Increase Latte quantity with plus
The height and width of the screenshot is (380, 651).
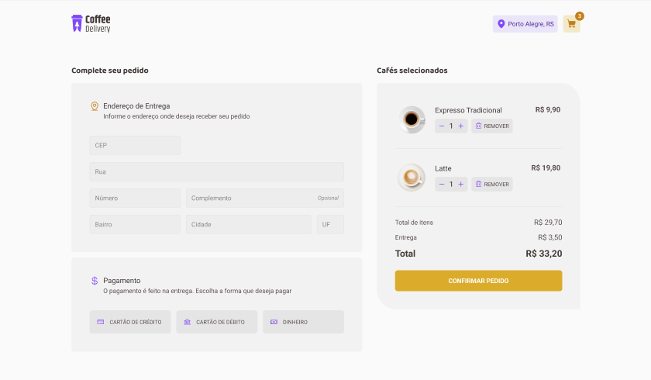461,184
